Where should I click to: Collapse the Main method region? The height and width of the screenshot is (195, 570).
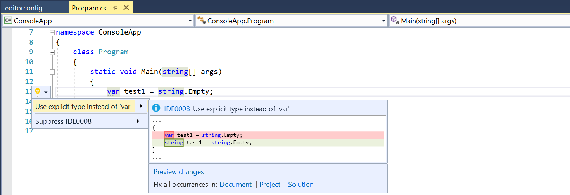[x=52, y=72]
